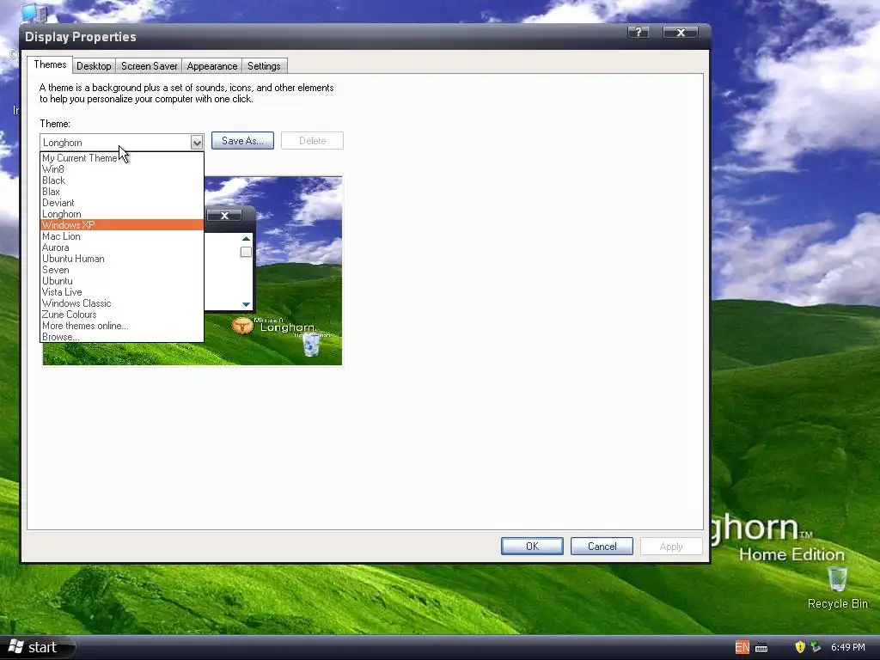Select the Themes tab
This screenshot has width=880, height=660.
click(x=50, y=64)
